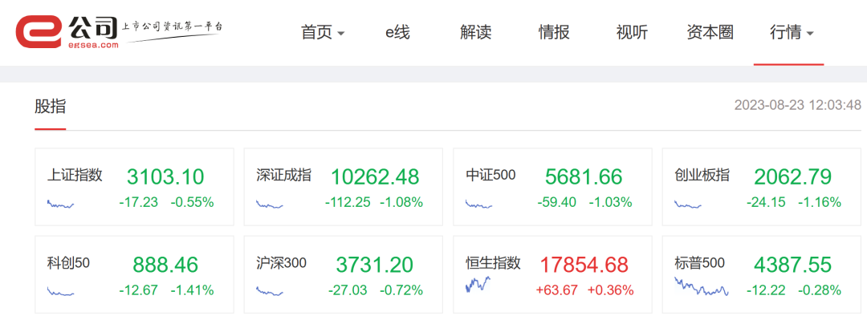Image resolution: width=867 pixels, height=320 pixels.
Task: Expand the 首页 dropdown arrow
Action: point(341,33)
